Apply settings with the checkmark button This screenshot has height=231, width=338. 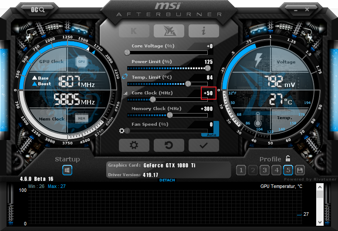point(204,145)
